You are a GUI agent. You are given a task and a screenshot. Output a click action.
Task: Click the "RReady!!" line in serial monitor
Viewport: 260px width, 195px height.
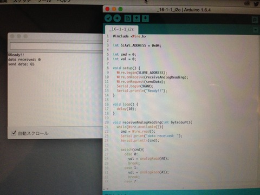coord(16,55)
